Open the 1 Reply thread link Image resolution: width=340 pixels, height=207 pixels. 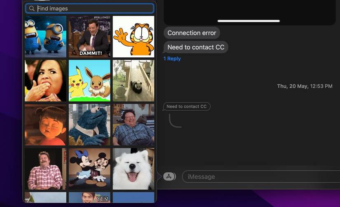point(172,59)
